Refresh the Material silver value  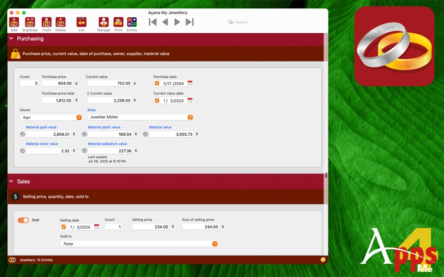click(x=23, y=151)
